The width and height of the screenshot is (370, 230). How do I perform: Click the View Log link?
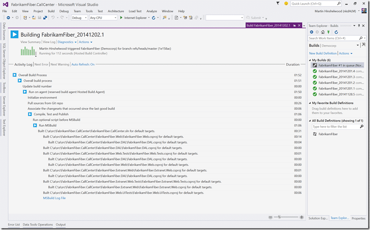point(49,42)
